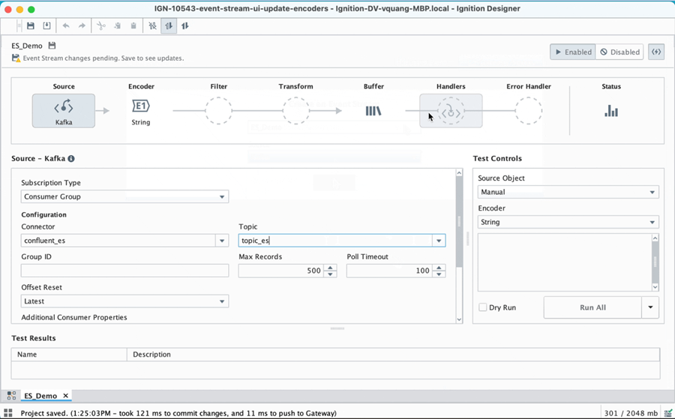Click the Run All button
Screen dimensions: 675x419
pyautogui.click(x=592, y=307)
